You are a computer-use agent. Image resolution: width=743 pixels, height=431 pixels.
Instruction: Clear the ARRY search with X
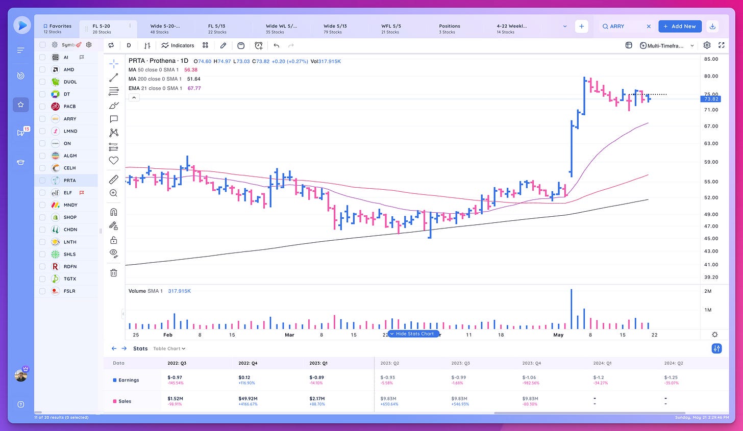(x=649, y=26)
